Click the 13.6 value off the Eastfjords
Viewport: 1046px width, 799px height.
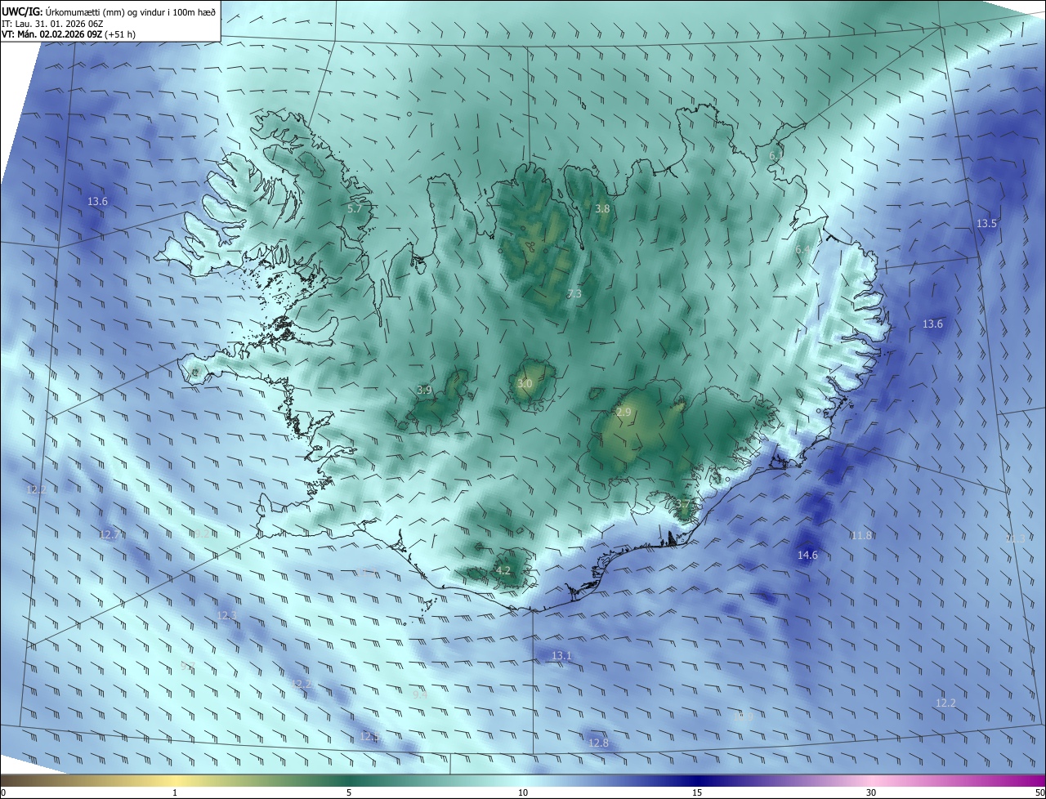(932, 324)
